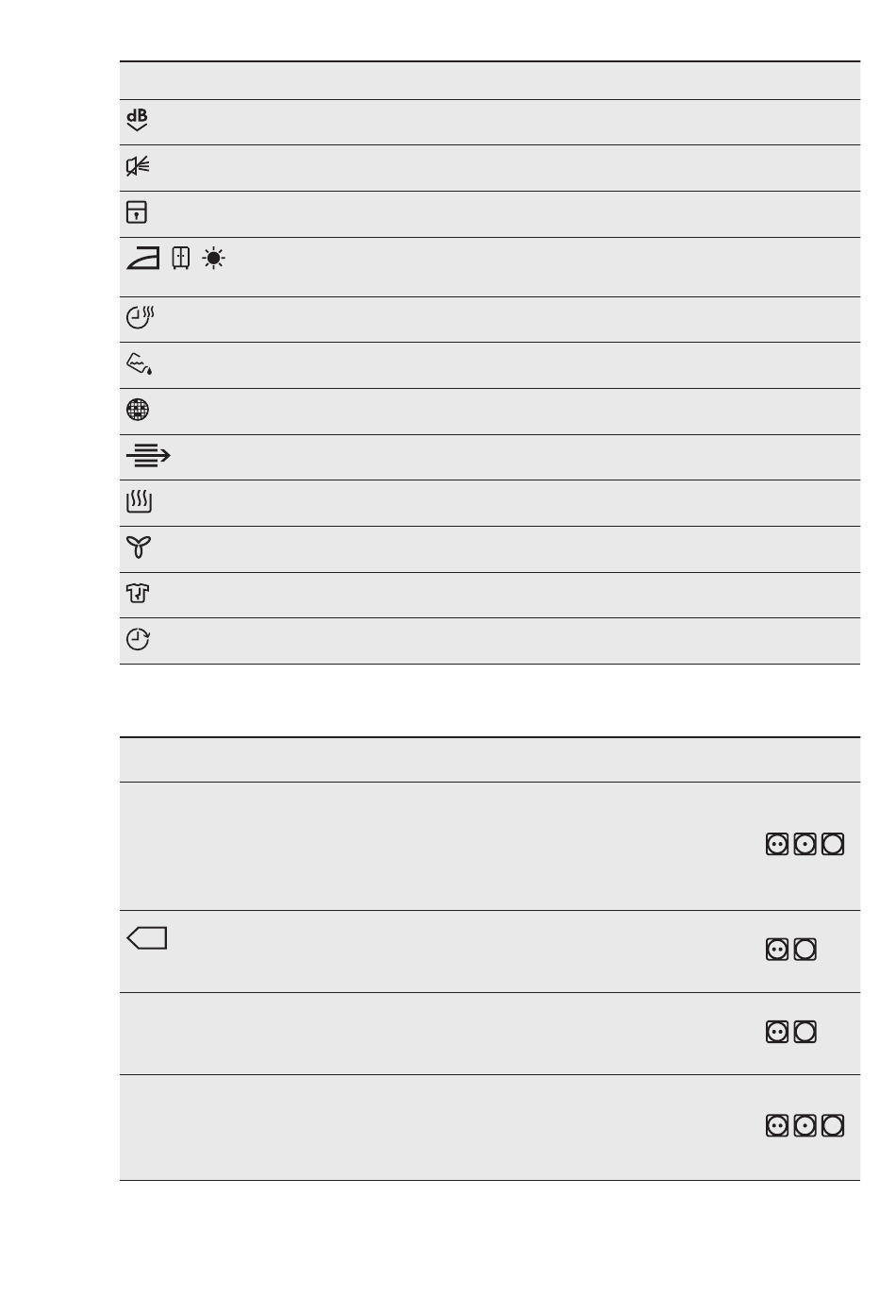Select the extra dry sun icon
Screen dimensions: 896x1297
coord(214,258)
